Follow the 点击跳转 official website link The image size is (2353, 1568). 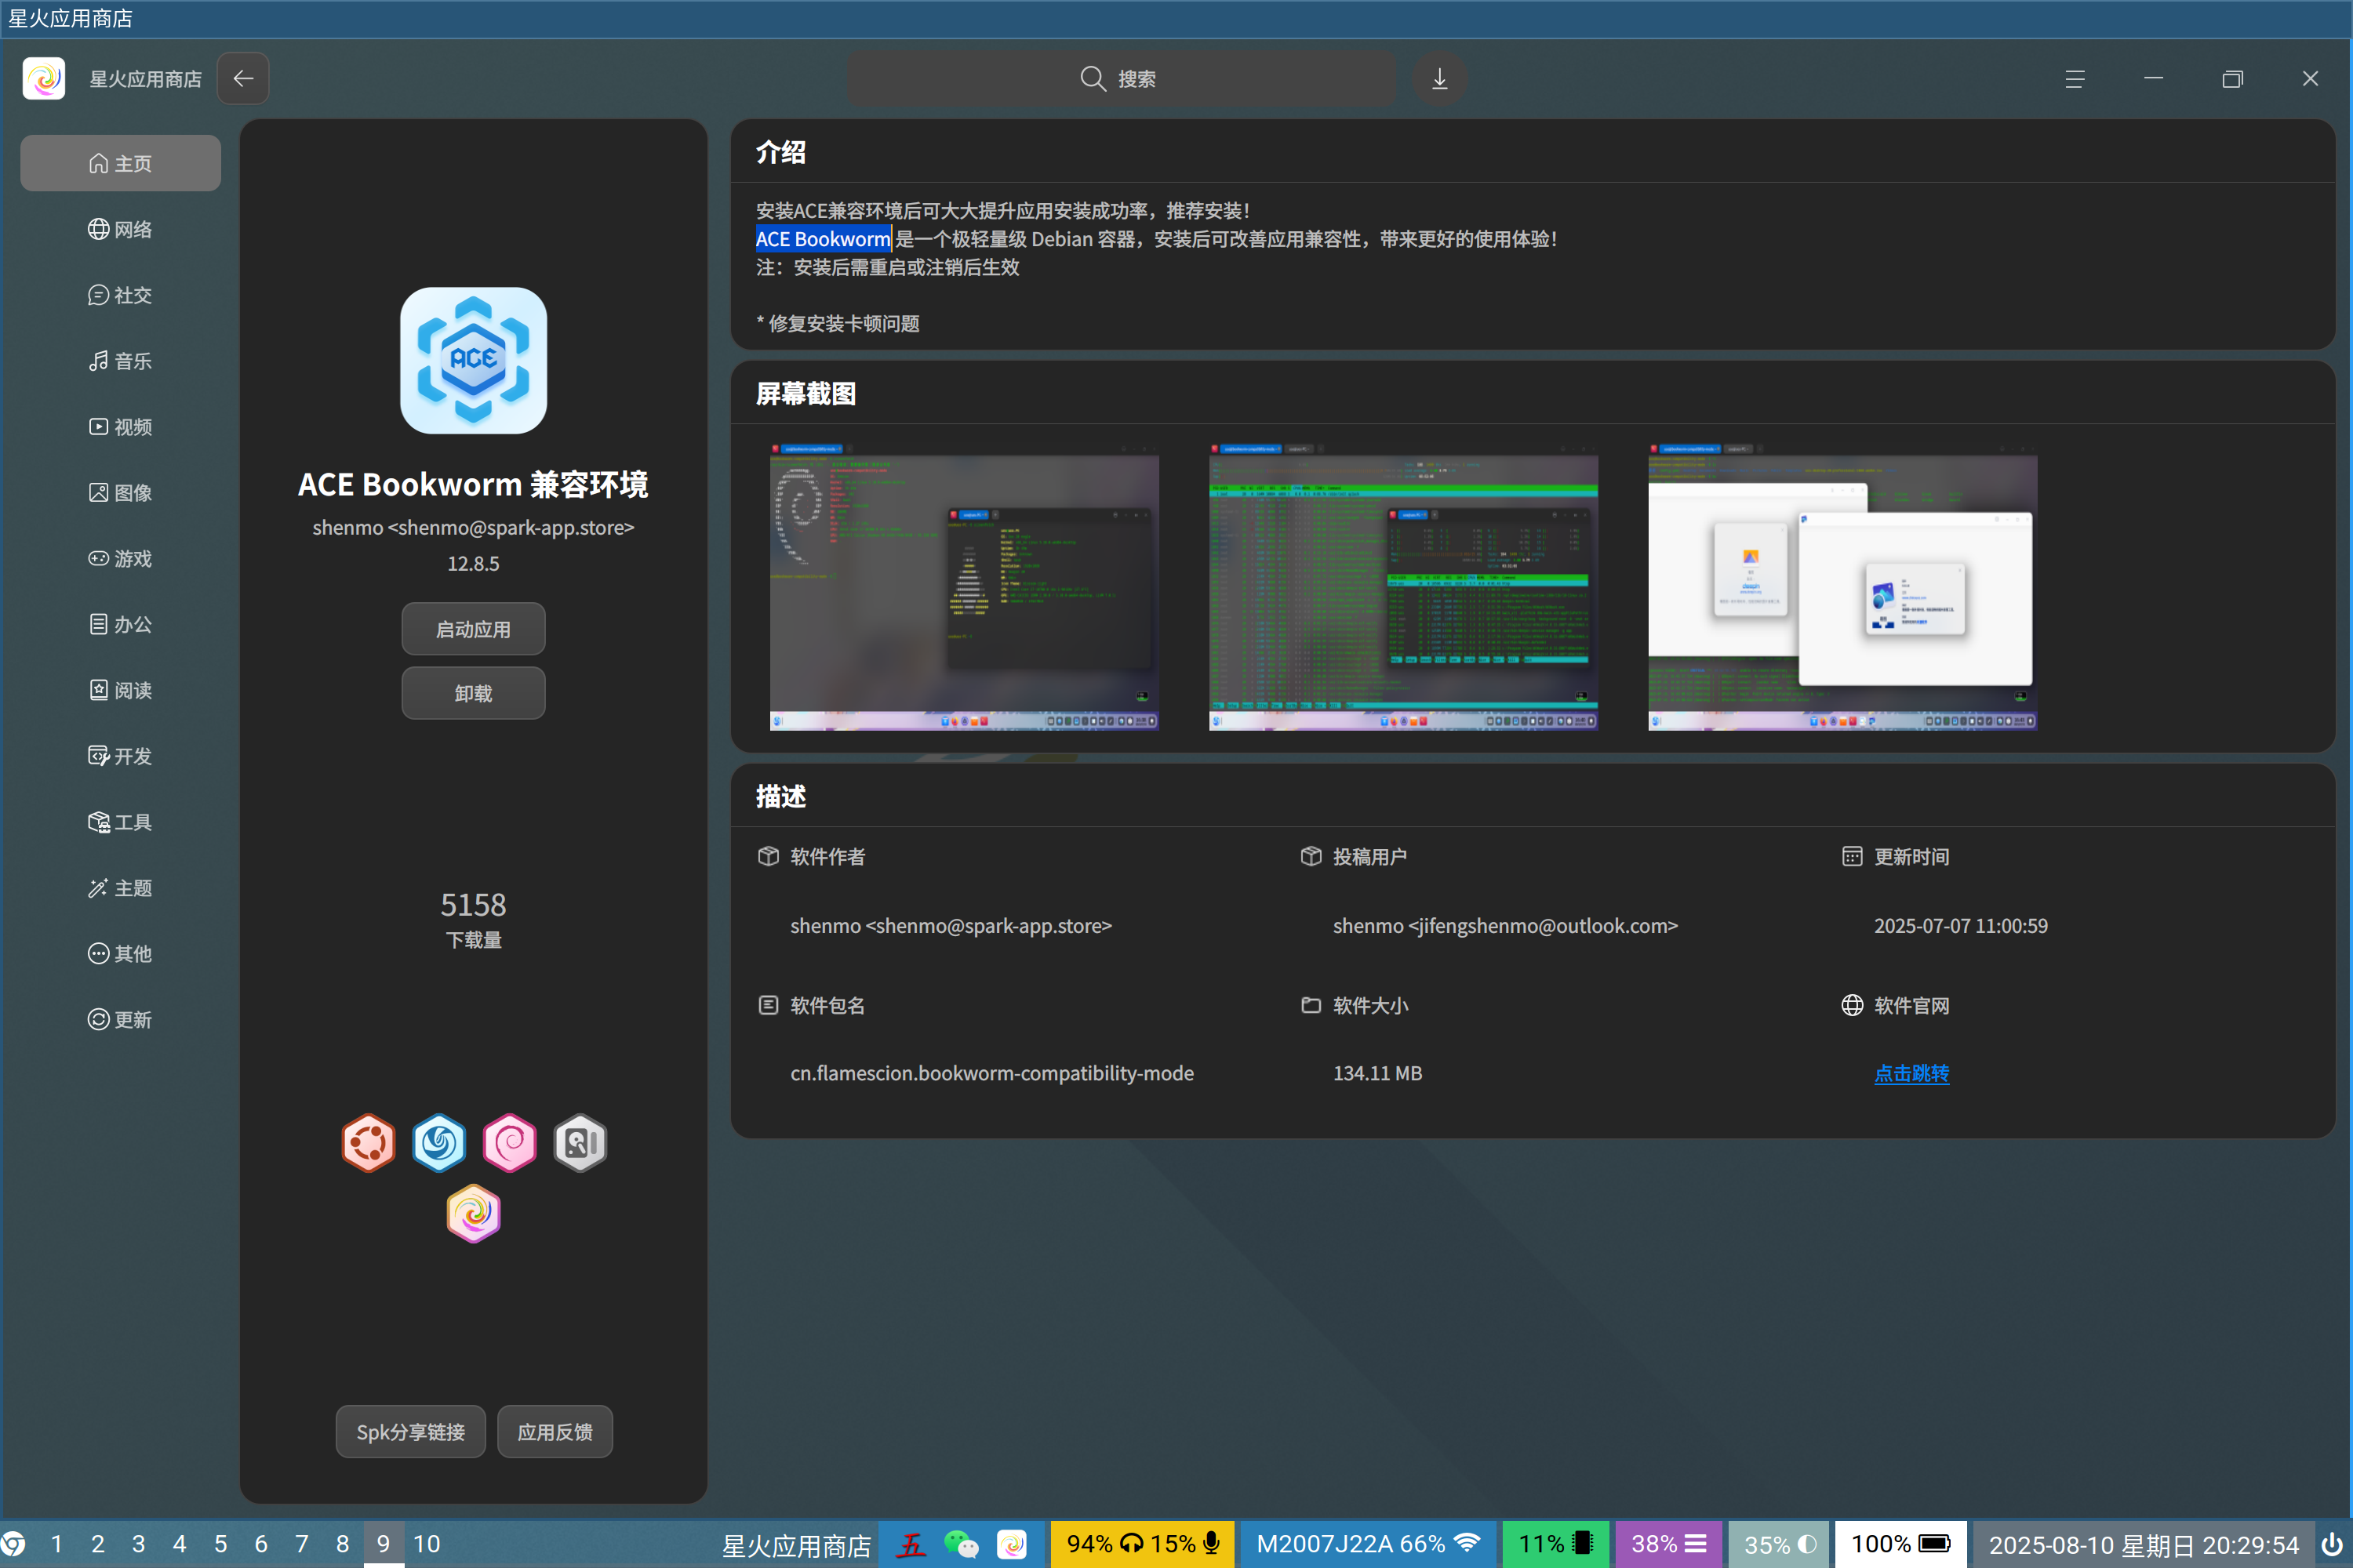[x=1911, y=1073]
